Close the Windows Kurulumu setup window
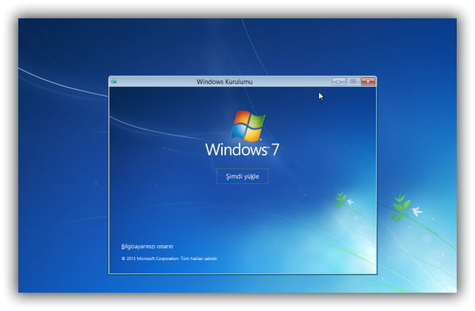Image resolution: width=475 pixels, height=311 pixels. pyautogui.click(x=368, y=81)
